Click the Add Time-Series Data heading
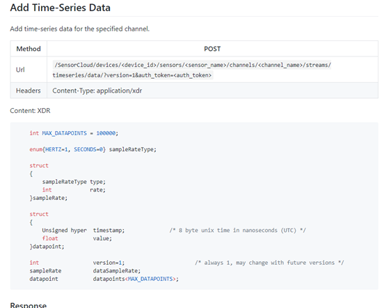 (60, 8)
